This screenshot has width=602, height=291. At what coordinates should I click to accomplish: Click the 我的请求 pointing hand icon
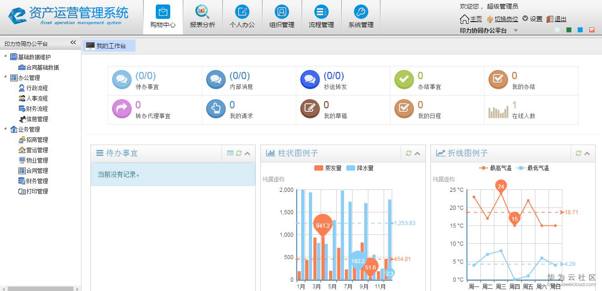[x=216, y=109]
